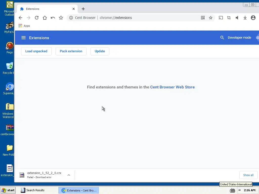Viewport: 259px width, 194px height.
Task: Select the extension_ file desktop icon
Action: (8, 171)
